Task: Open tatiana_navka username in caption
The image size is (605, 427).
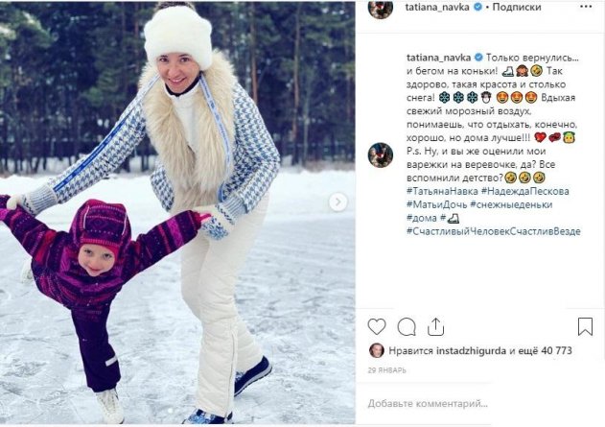Action: pos(439,58)
